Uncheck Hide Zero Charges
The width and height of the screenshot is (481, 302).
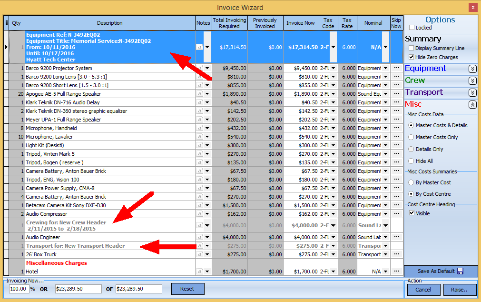411,57
